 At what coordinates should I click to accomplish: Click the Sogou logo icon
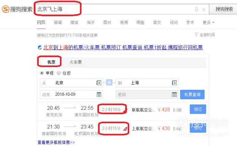point(5,9)
